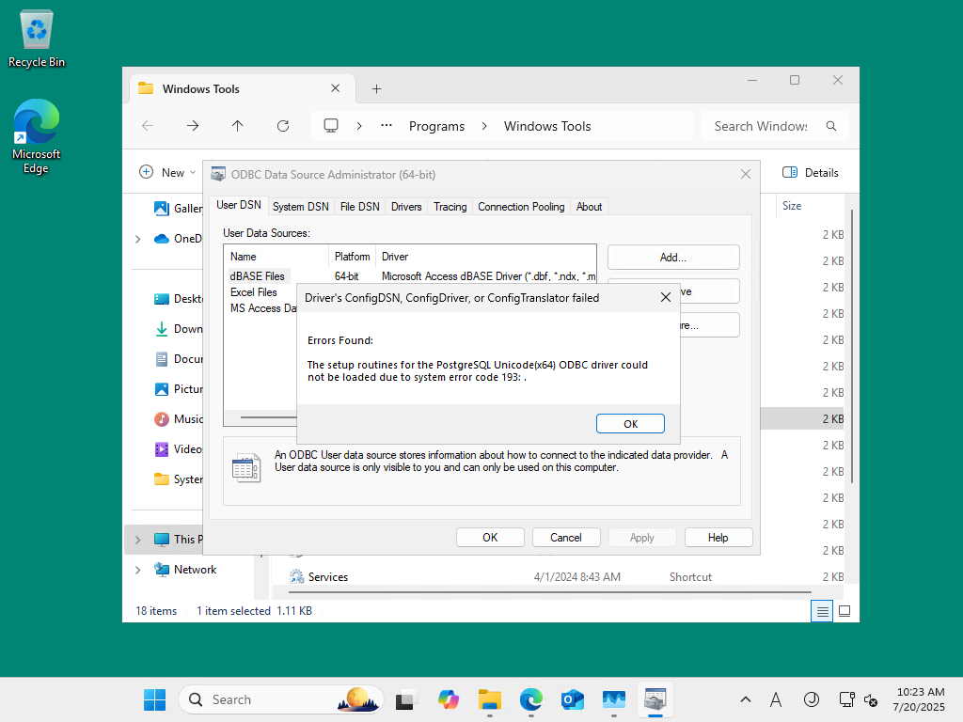Open the File DSN tab
Viewport: 963px width, 722px height.
pyautogui.click(x=360, y=207)
